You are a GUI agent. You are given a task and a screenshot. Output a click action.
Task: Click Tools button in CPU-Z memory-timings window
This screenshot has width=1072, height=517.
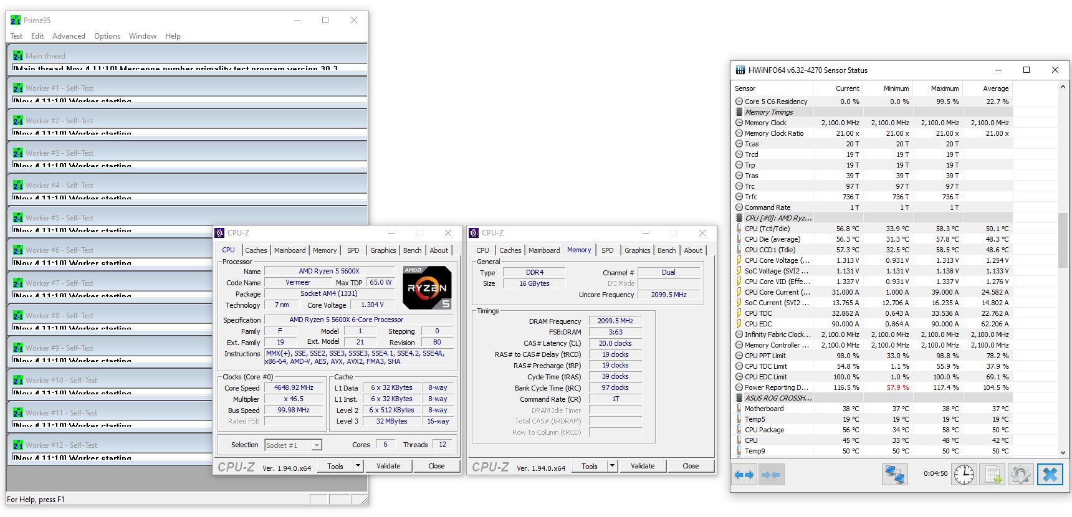590,466
